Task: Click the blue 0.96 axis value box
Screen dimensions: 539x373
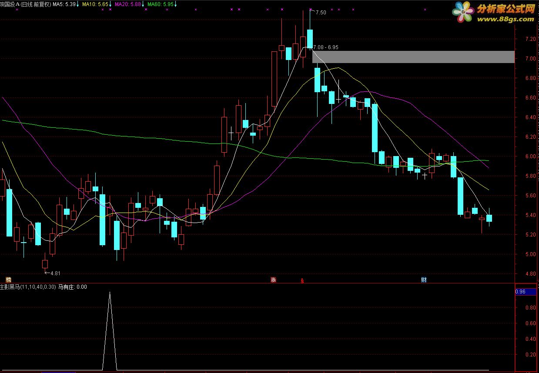Action: pos(526,292)
